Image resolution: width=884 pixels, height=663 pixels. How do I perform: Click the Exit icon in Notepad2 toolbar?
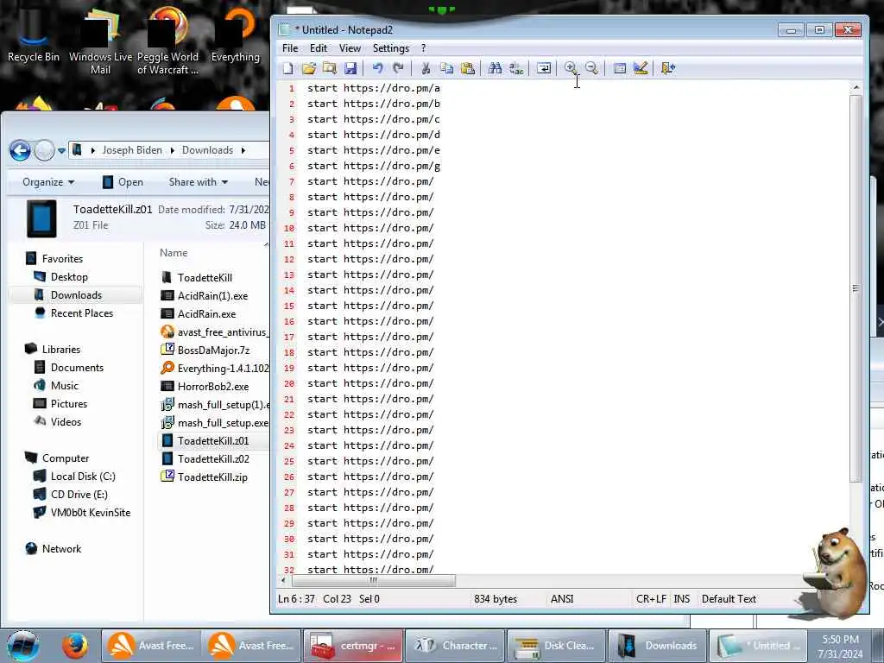[668, 68]
